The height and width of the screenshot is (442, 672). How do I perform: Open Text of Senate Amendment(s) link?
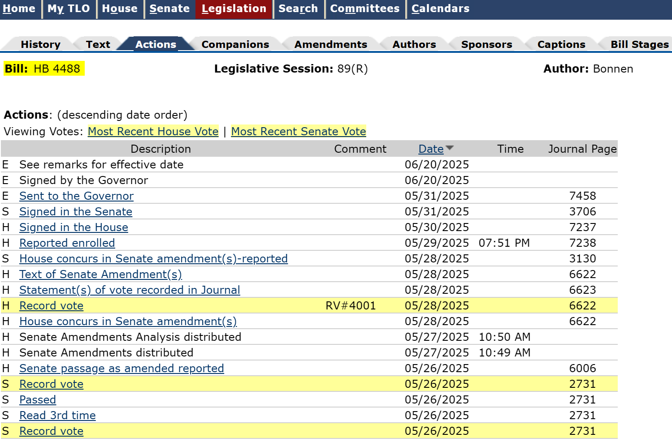click(100, 275)
